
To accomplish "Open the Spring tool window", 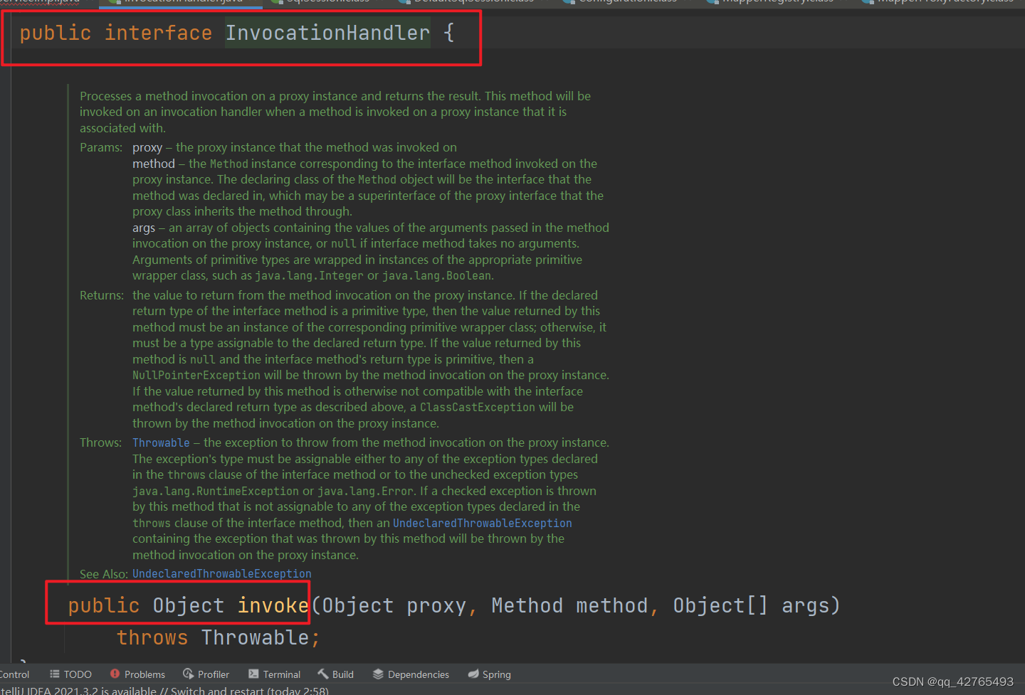I will click(x=489, y=674).
